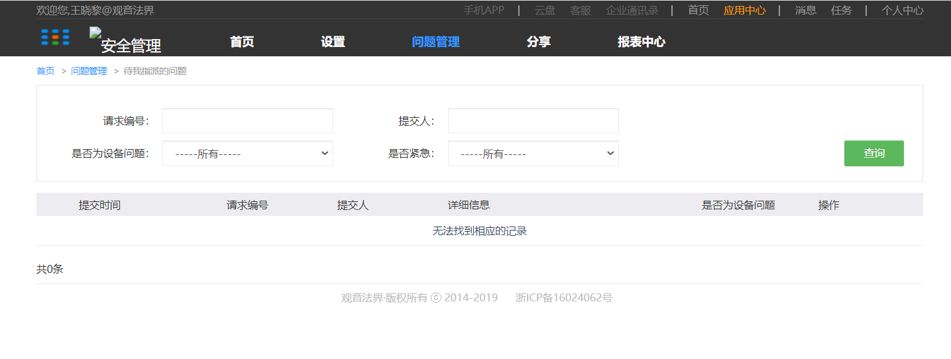Focus the 请求编号 input field

(x=248, y=121)
